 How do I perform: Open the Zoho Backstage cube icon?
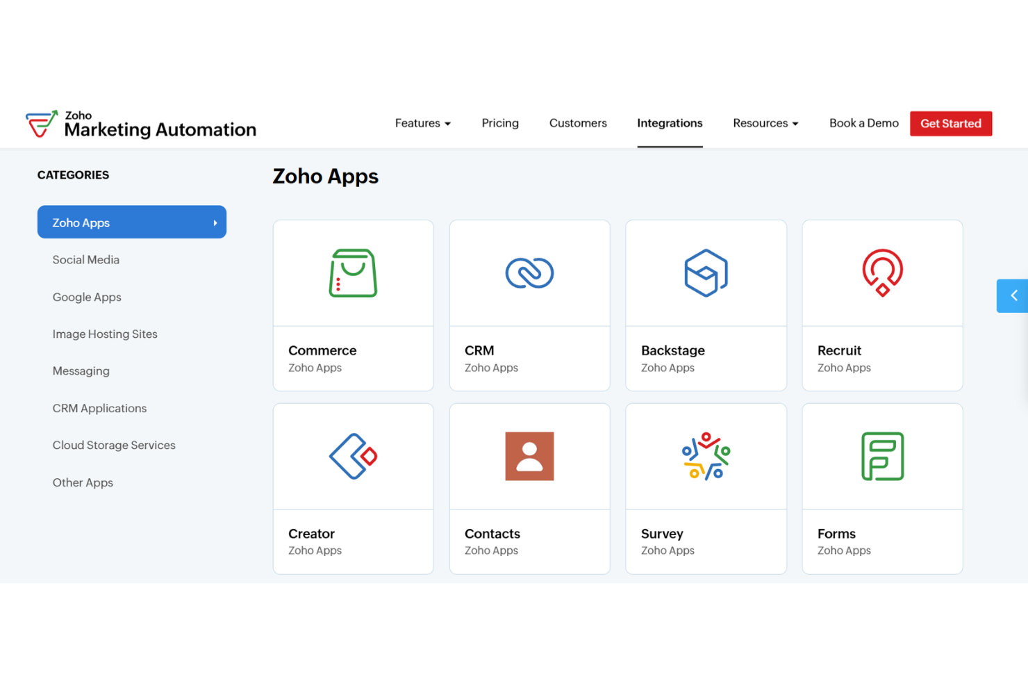click(x=706, y=272)
